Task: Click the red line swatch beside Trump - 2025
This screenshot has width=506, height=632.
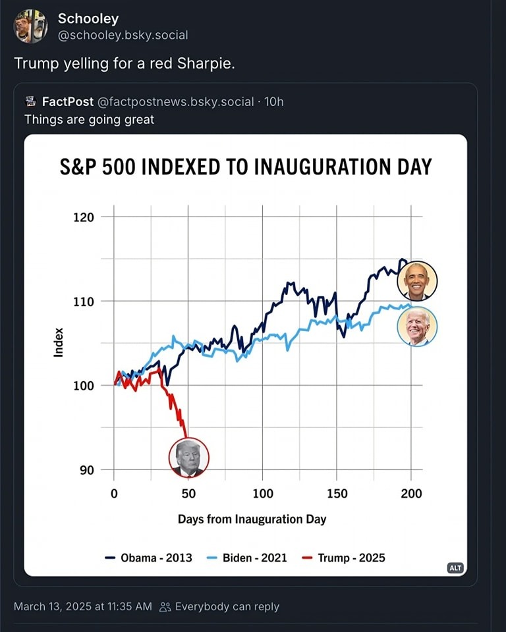Action: click(306, 558)
